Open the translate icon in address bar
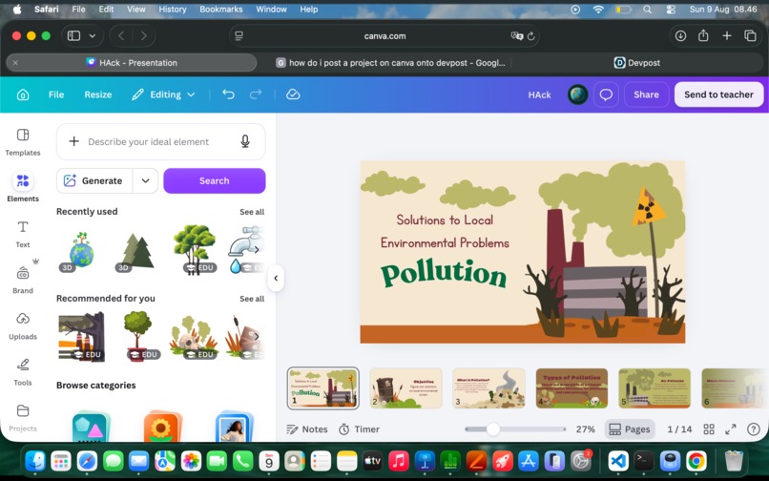The width and height of the screenshot is (769, 481). (516, 36)
